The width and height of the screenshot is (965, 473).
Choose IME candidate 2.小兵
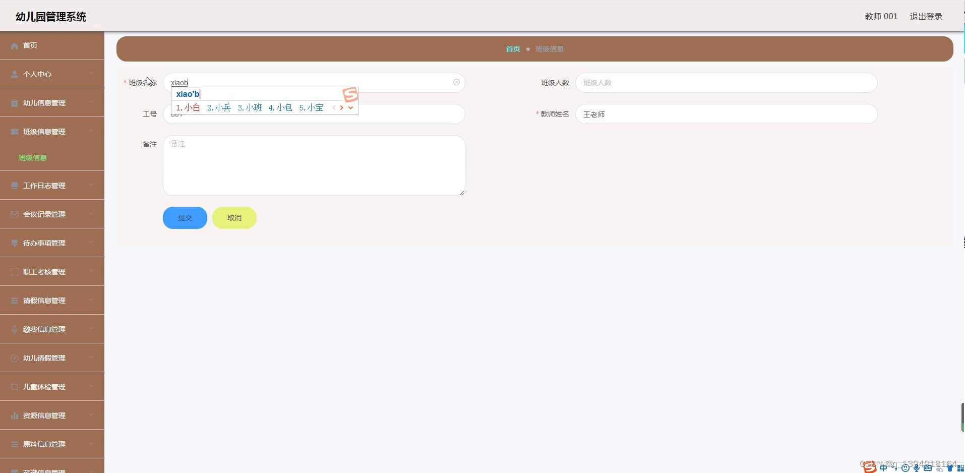tap(219, 107)
